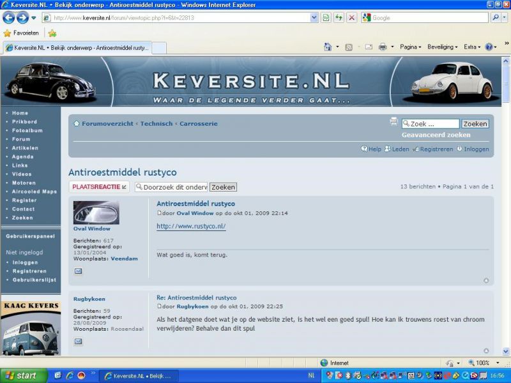Click the printer-friendly view icon
This screenshot has width=511, height=383.
pyautogui.click(x=393, y=121)
